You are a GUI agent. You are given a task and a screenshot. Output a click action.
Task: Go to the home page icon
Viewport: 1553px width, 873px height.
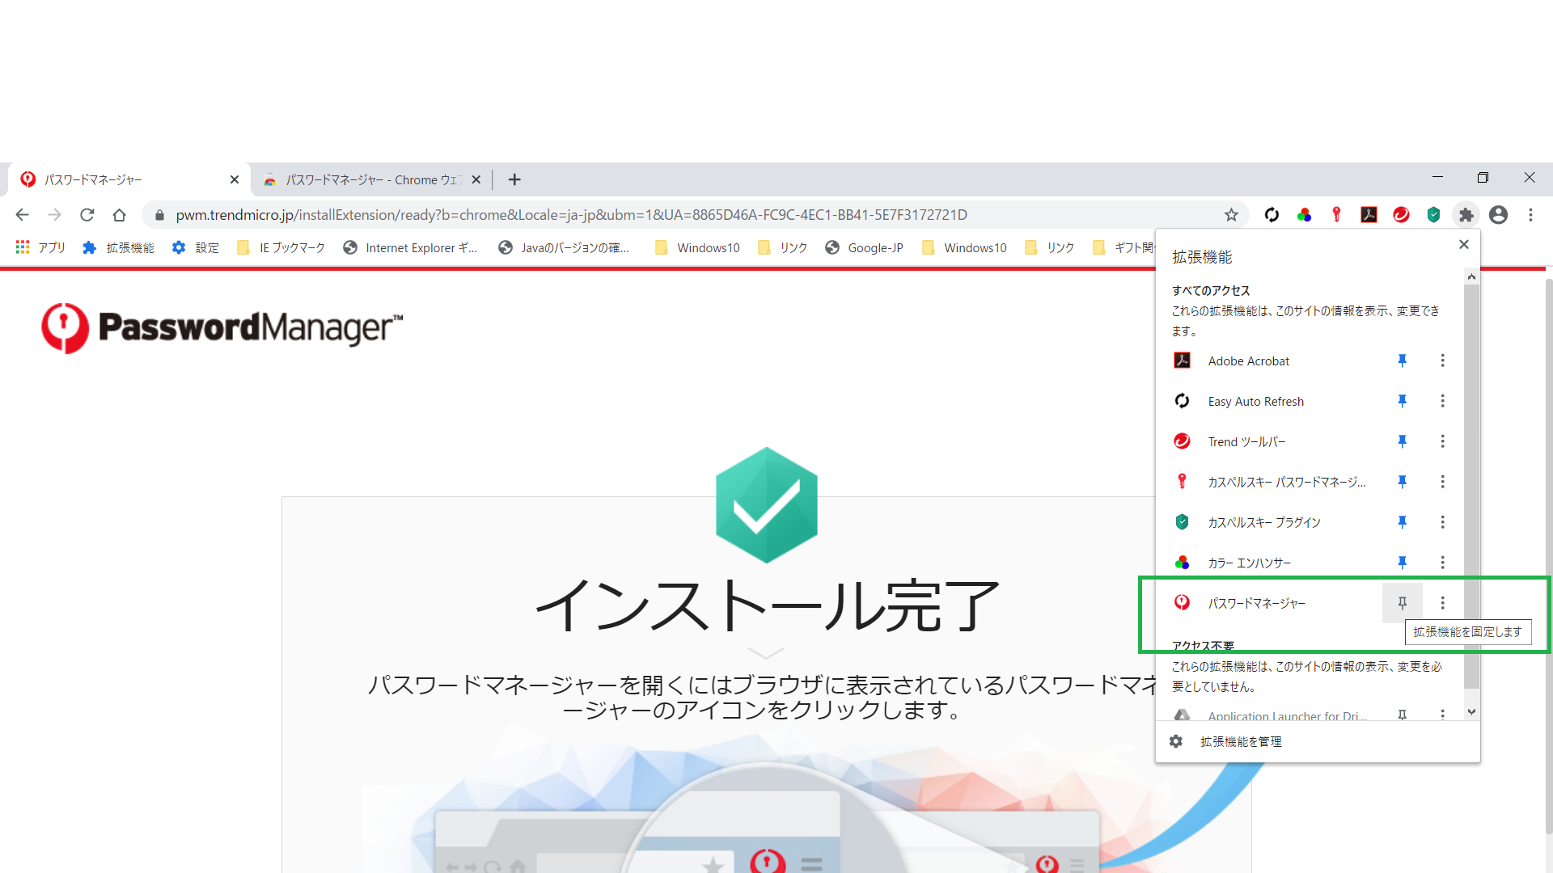[120, 215]
